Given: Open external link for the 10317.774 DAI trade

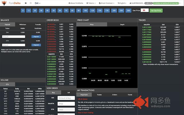Looking at the screenshot, I should pyautogui.click(x=179, y=62).
